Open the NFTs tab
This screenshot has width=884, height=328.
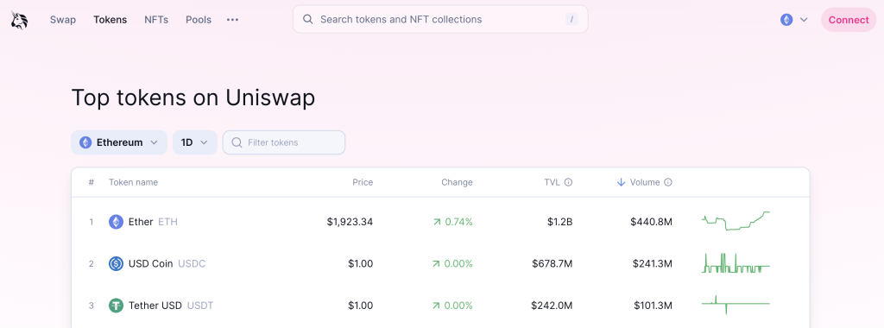pyautogui.click(x=156, y=20)
